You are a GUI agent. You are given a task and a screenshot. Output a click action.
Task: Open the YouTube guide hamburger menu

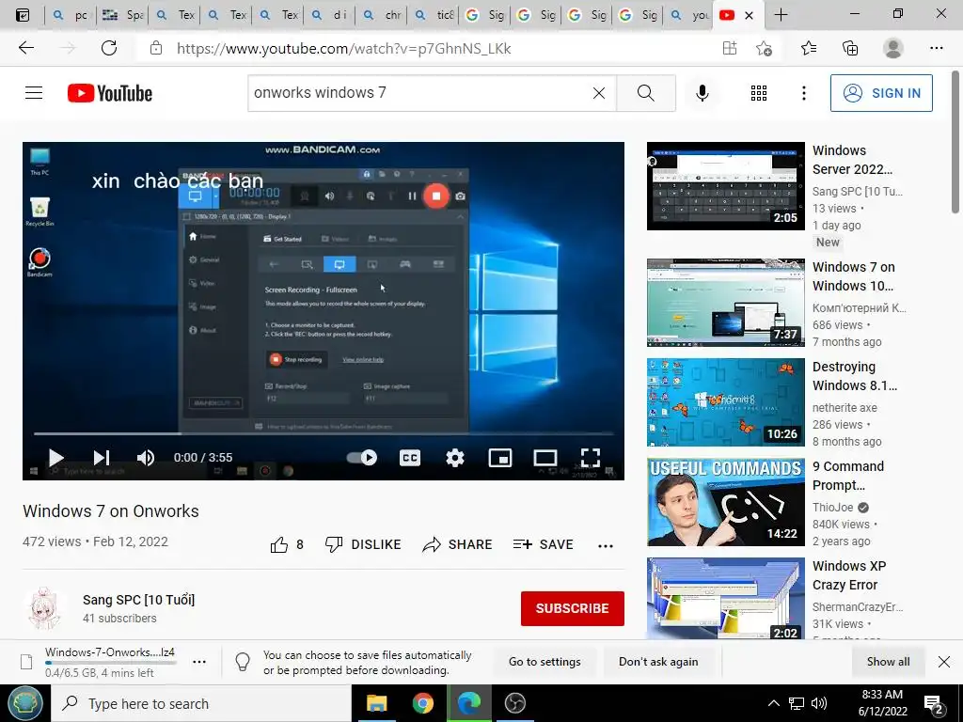(34, 93)
